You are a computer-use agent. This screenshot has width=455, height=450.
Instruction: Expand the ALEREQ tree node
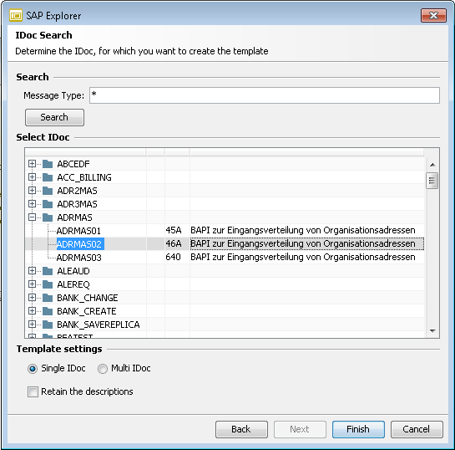(32, 284)
